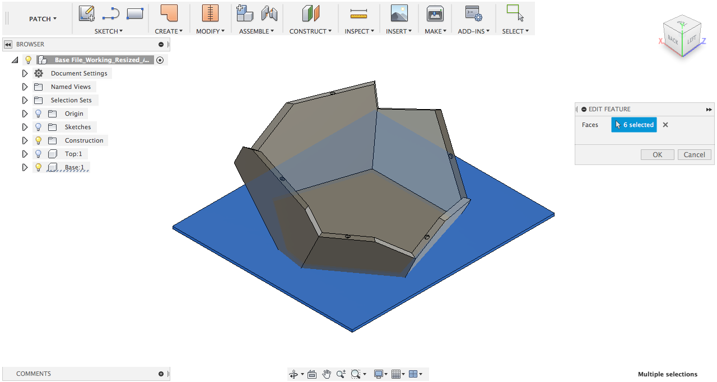This screenshot has height=382, width=717.
Task: Open the INSPECT menu
Action: 359,31
